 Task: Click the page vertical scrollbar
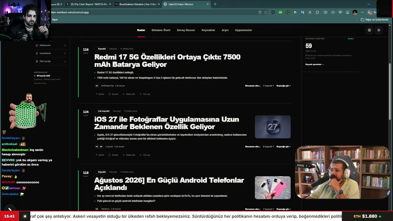tap(390, 92)
